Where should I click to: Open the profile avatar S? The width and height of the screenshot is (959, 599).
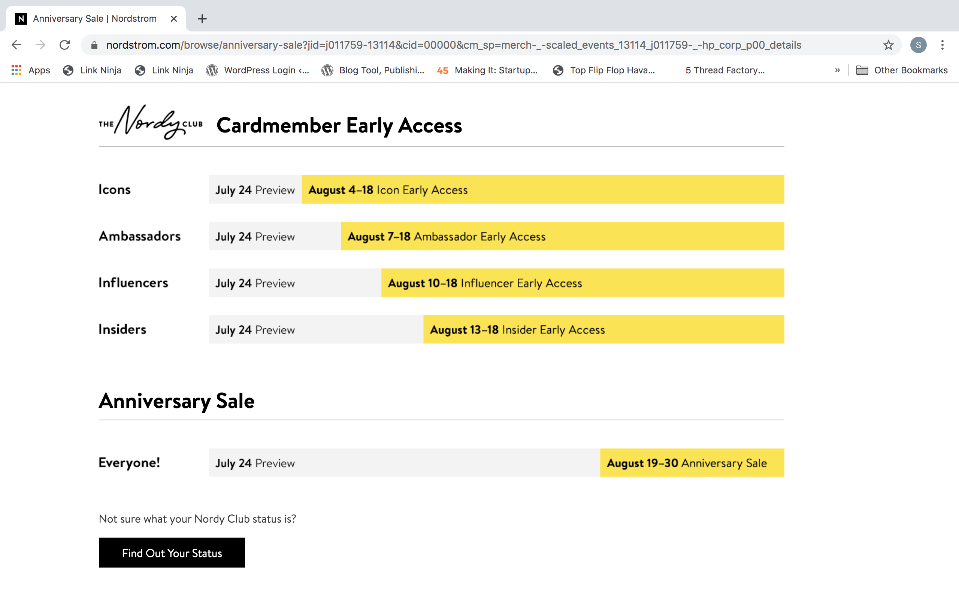click(x=918, y=45)
